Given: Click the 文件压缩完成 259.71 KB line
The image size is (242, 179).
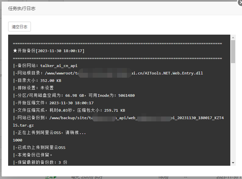Looking at the screenshot, I should pos(69,110).
